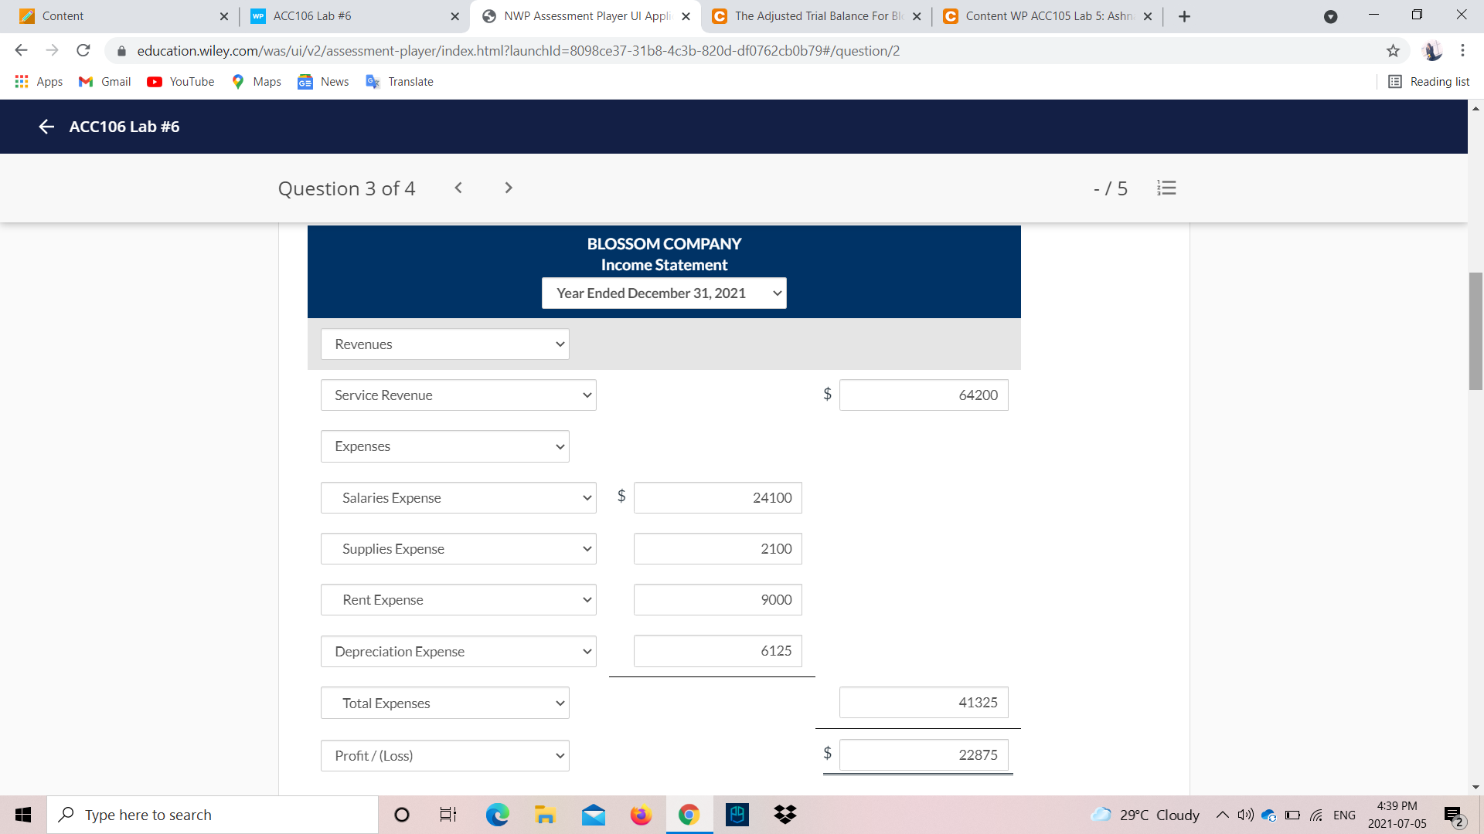Switch to The Adjusted Trial Balance tab

pyautogui.click(x=815, y=16)
